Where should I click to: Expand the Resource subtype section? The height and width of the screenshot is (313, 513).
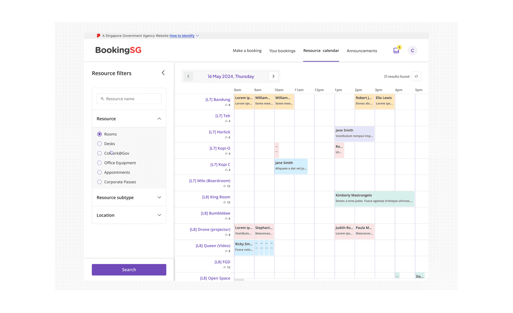(159, 197)
